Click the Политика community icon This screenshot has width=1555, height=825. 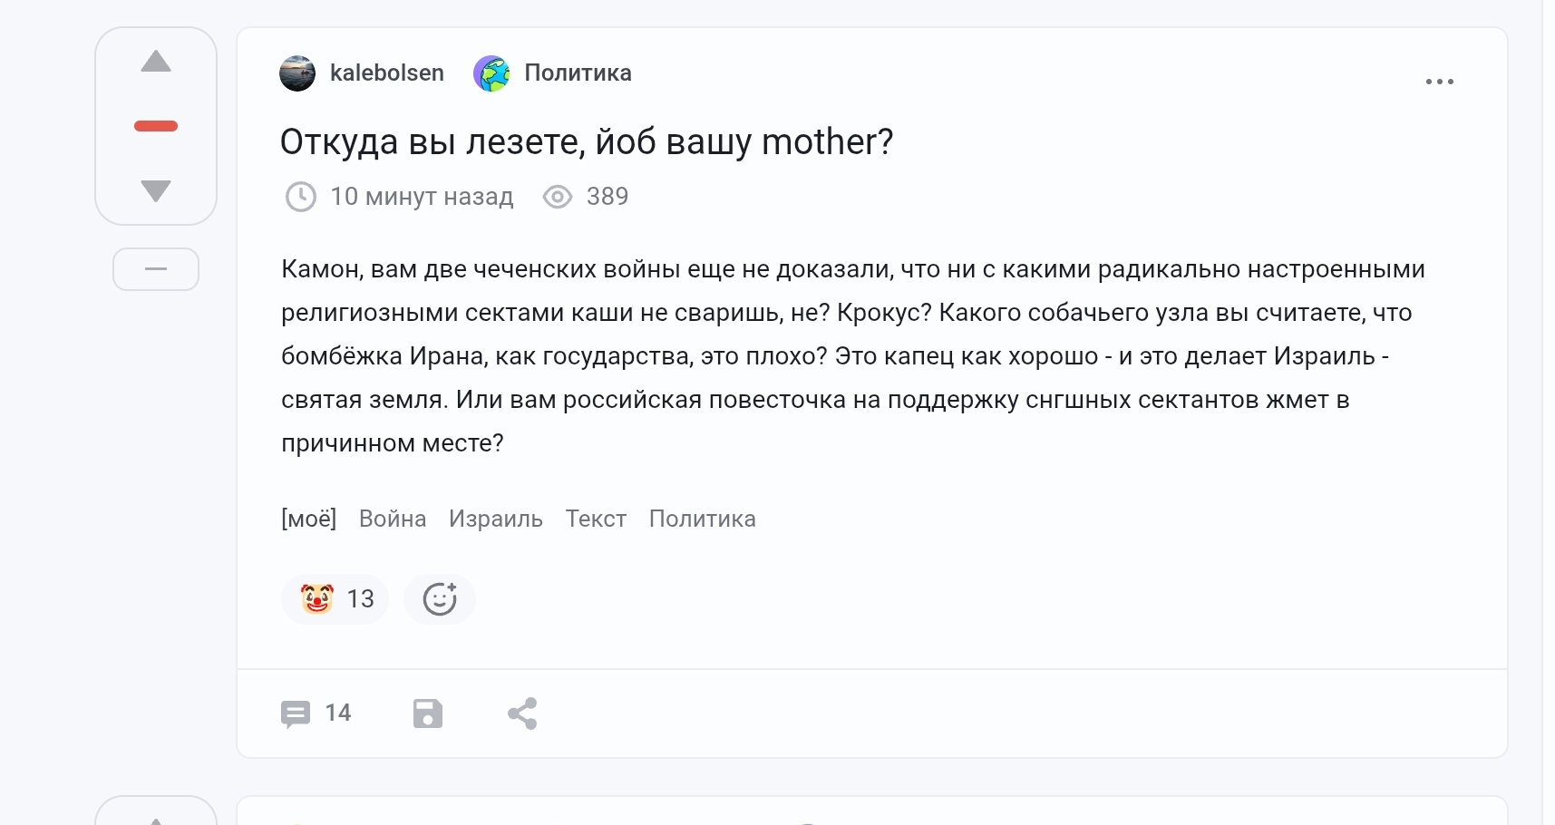click(491, 73)
